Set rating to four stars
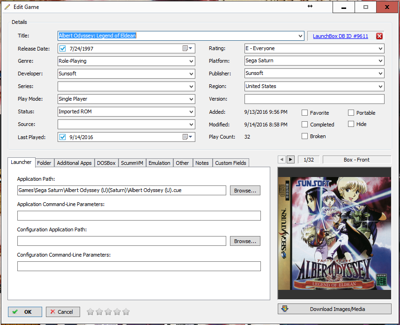The width and height of the screenshot is (400, 325). 117,312
